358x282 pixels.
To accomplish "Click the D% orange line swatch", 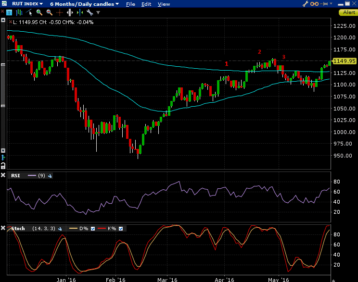I will pyautogui.click(x=73, y=228).
